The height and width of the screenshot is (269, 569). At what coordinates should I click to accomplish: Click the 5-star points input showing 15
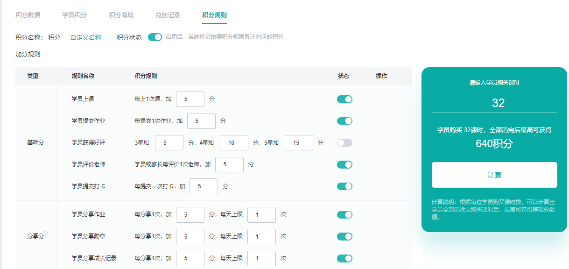299,142
